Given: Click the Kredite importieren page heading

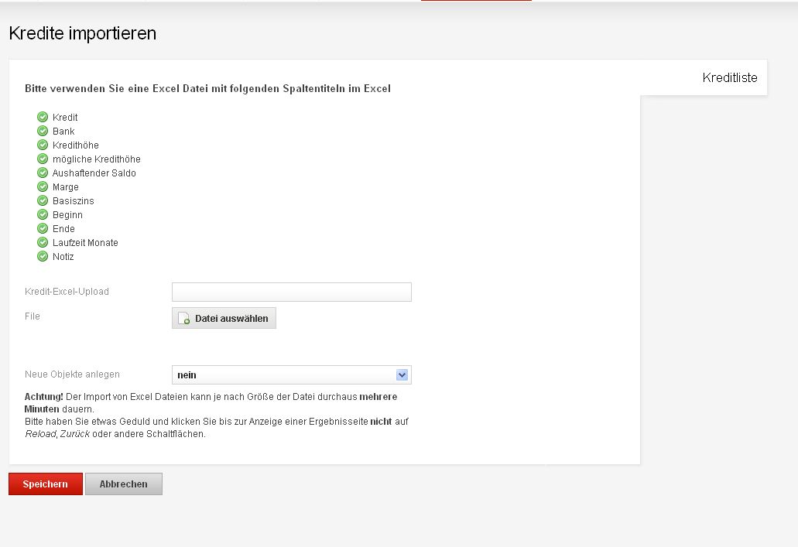Looking at the screenshot, I should [x=83, y=34].
